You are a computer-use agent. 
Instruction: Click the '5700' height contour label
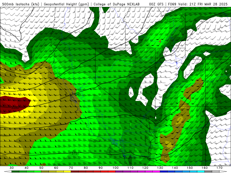click(75, 153)
